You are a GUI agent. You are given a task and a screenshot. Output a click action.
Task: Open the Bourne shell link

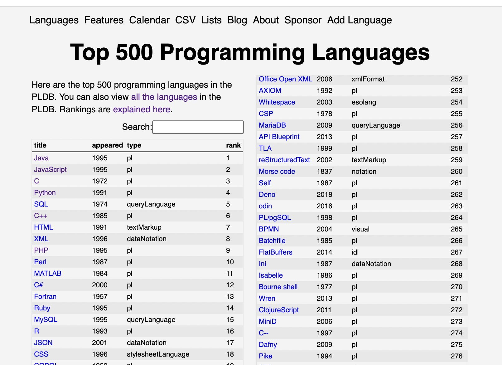(278, 287)
